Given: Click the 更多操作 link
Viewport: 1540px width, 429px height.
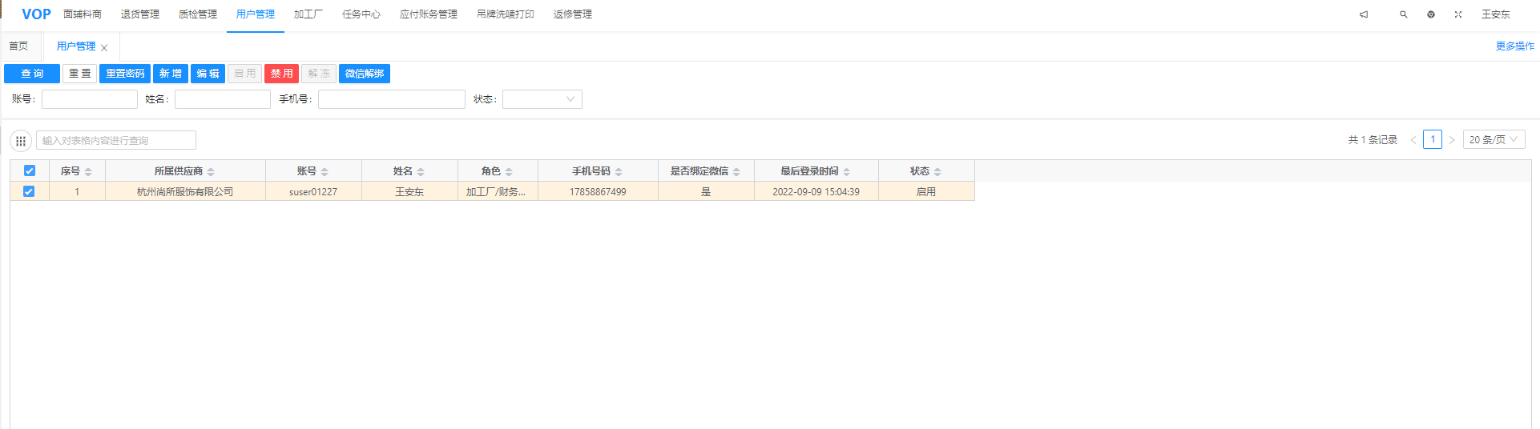Looking at the screenshot, I should (x=1514, y=46).
